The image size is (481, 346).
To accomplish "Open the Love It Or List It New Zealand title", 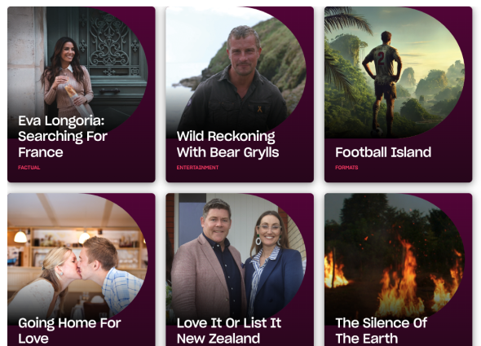I will [x=229, y=331].
